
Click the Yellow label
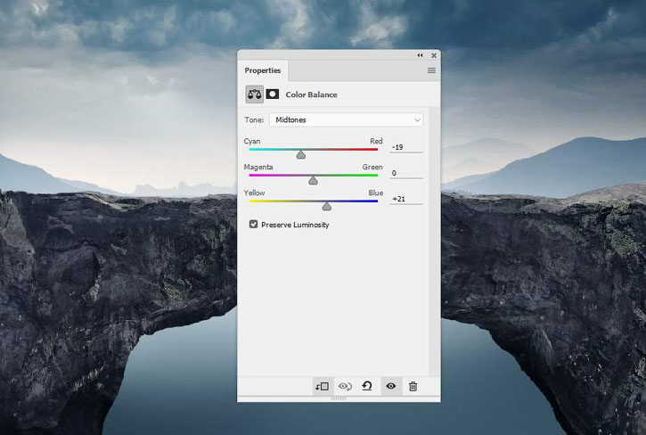point(254,193)
